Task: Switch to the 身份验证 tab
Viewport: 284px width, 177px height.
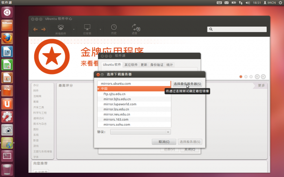Action: 156,65
